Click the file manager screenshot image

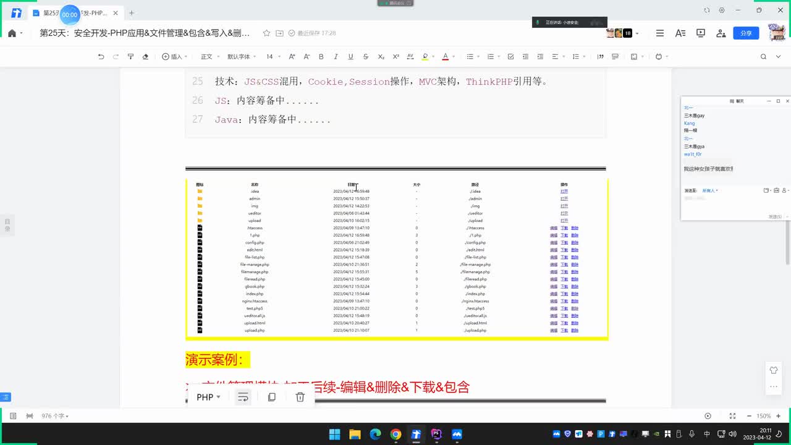[397, 259]
